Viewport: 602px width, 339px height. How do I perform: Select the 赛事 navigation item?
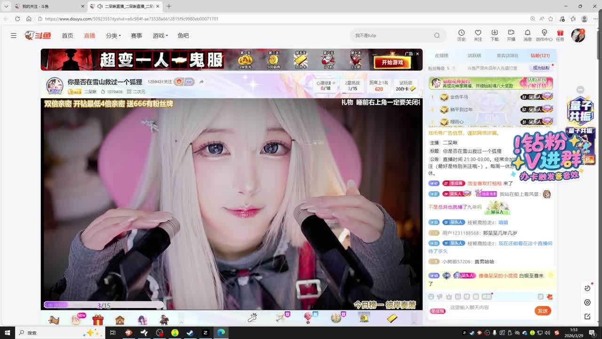[x=136, y=36]
